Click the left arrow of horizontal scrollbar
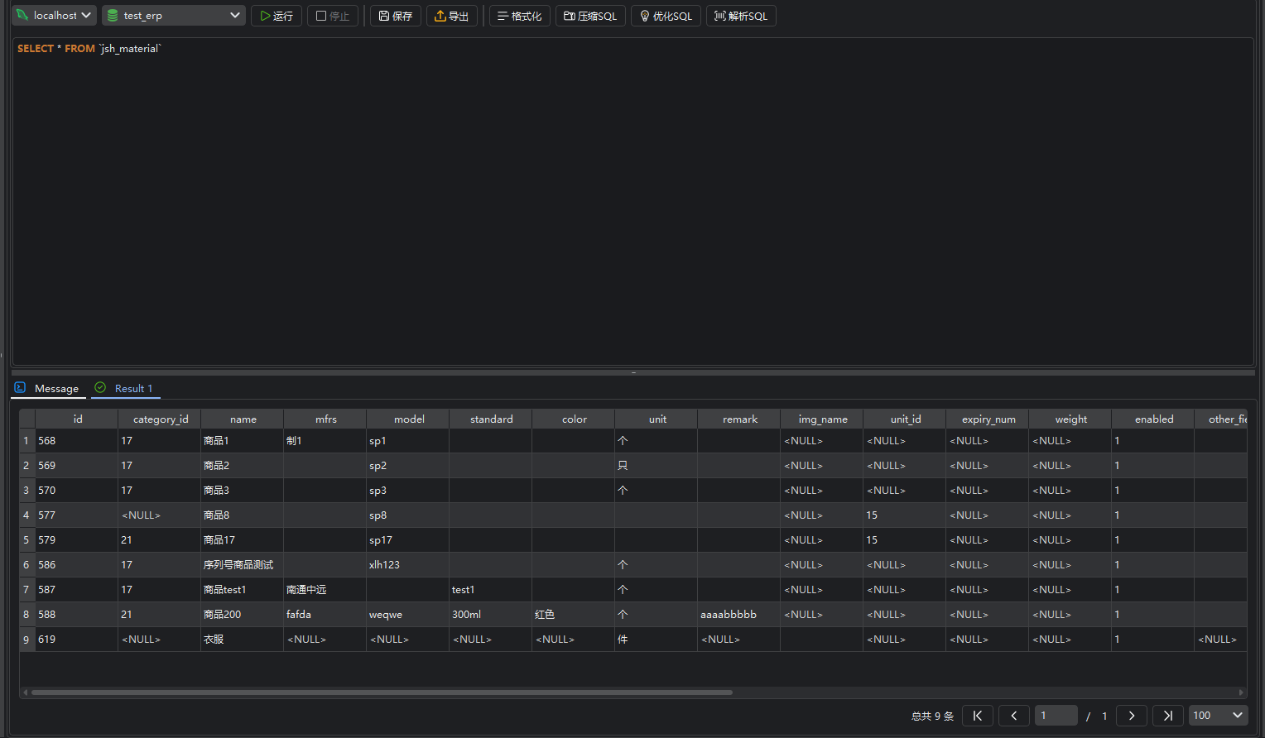 pos(26,692)
